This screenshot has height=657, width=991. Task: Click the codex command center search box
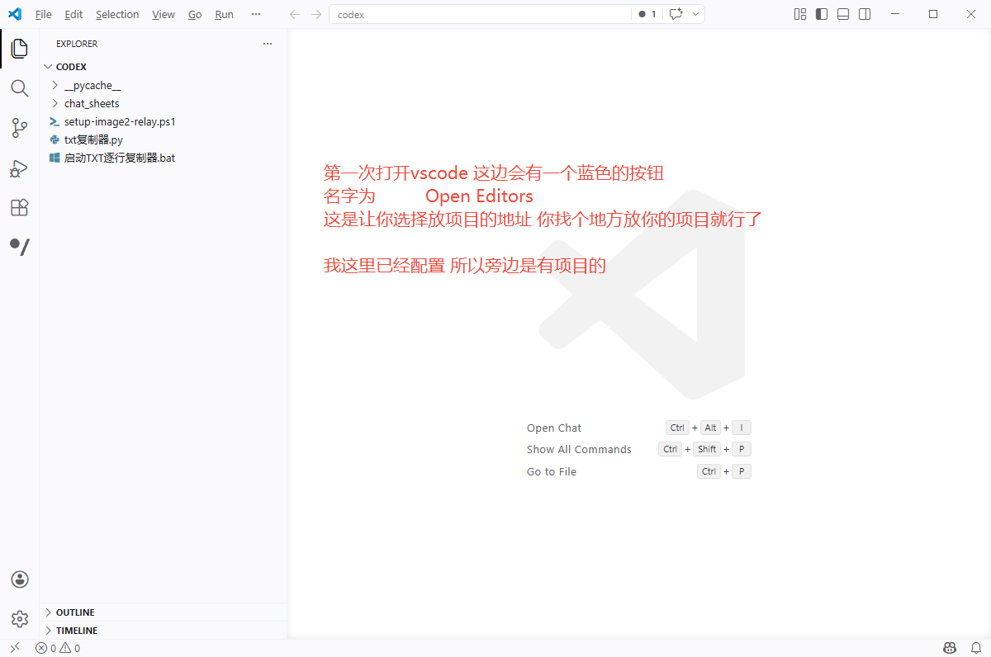(x=480, y=14)
